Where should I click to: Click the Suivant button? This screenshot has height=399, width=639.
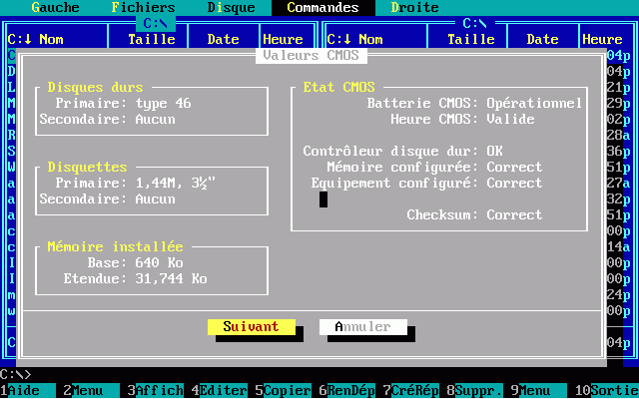click(x=251, y=327)
